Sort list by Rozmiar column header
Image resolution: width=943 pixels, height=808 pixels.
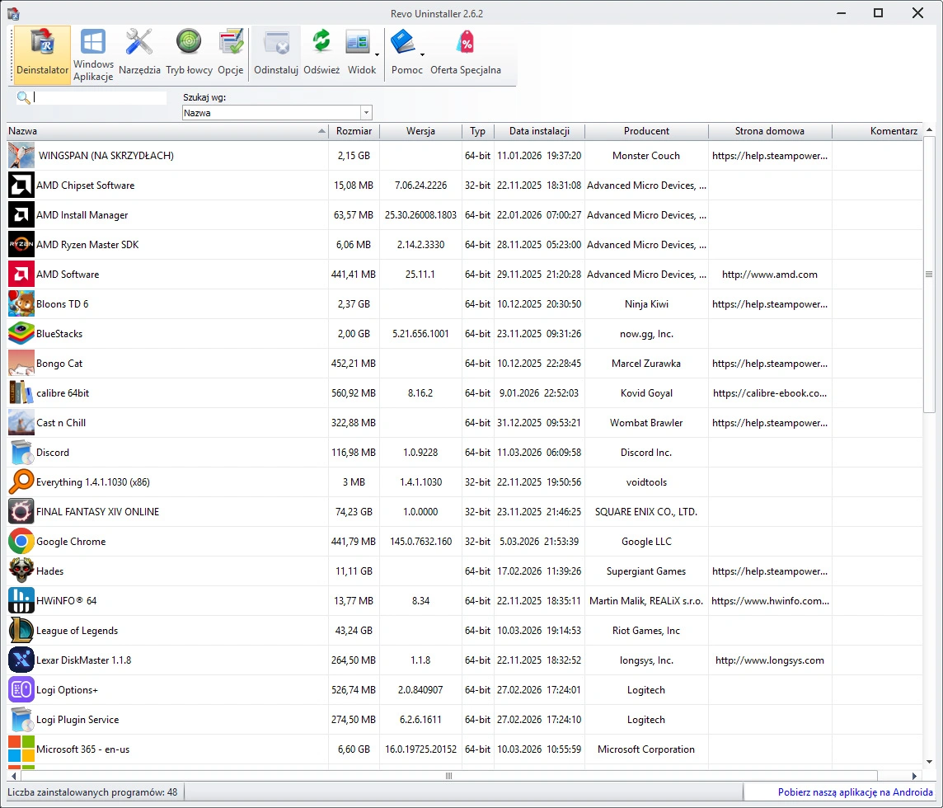[354, 131]
